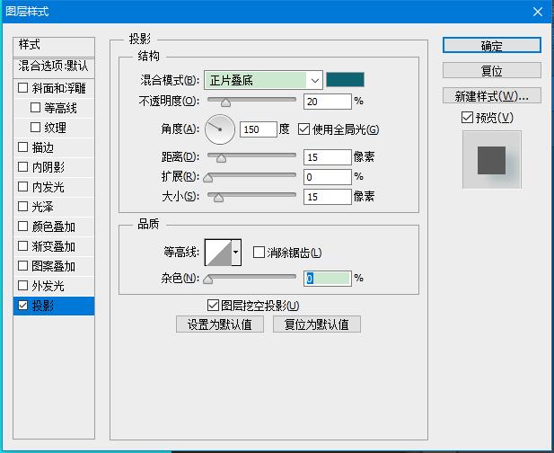
Task: Click the 大小 pixel value field
Action: (328, 197)
